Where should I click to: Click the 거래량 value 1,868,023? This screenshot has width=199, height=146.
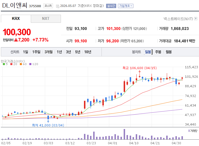[180, 29]
